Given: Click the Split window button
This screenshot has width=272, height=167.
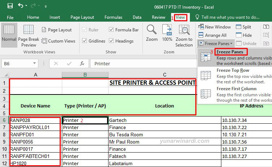Looking at the screenshot, I should 243,27.
